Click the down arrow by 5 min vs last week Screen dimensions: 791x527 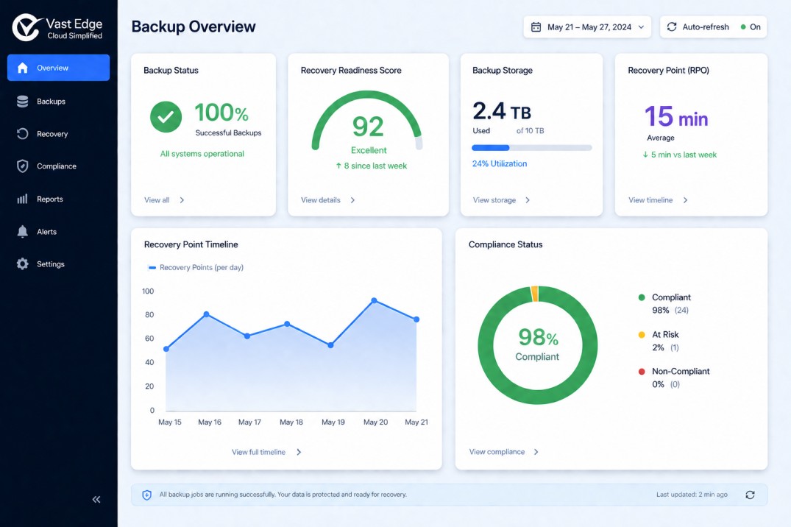click(645, 155)
